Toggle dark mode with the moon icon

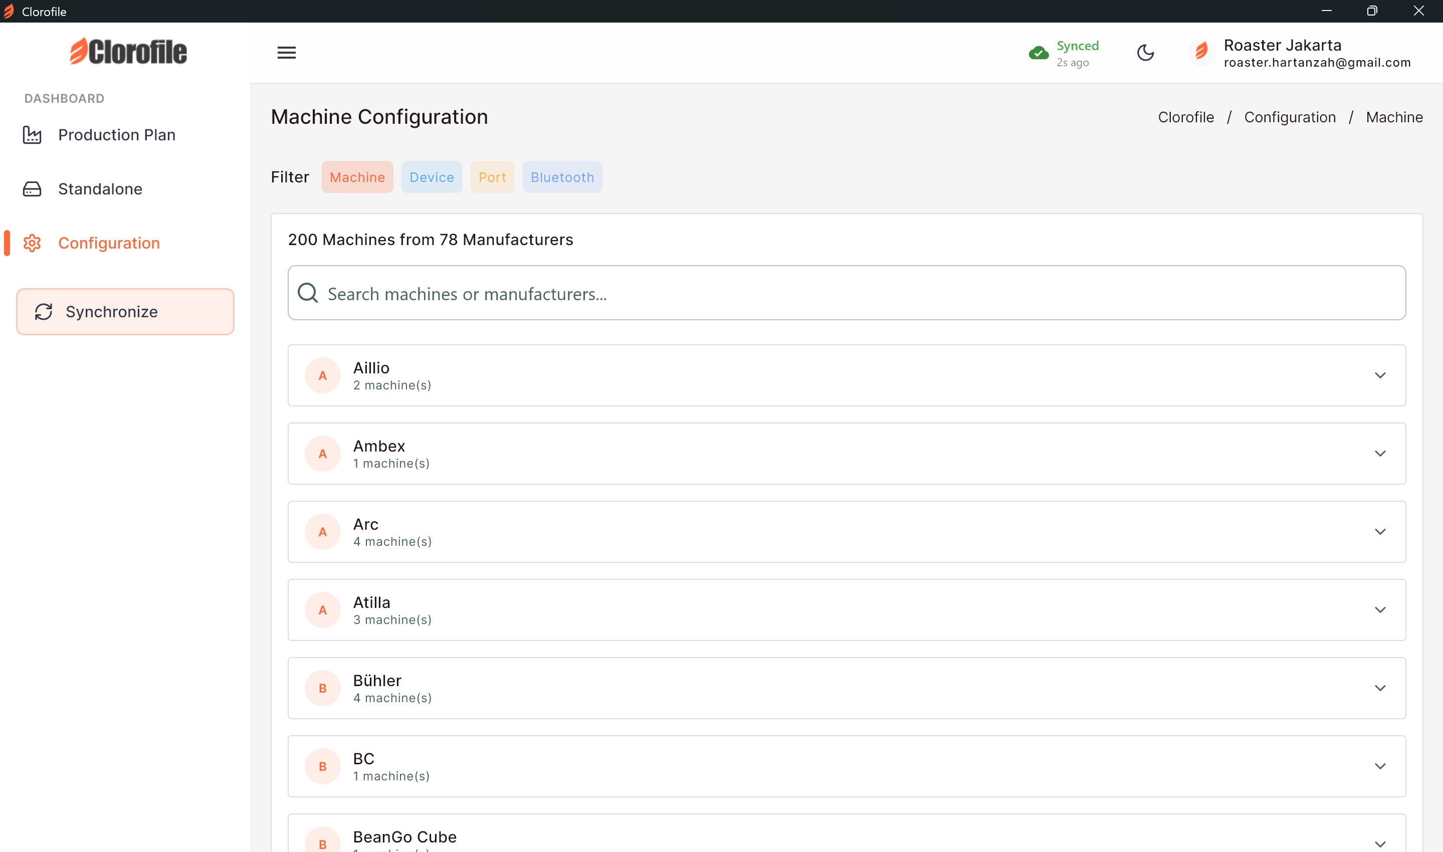click(x=1146, y=53)
